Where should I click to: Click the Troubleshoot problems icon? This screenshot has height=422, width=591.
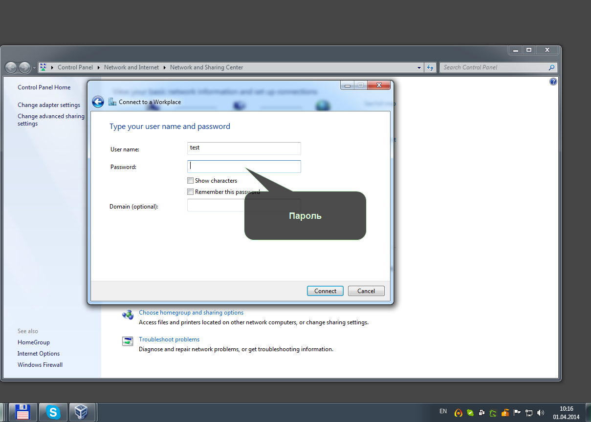(x=128, y=341)
